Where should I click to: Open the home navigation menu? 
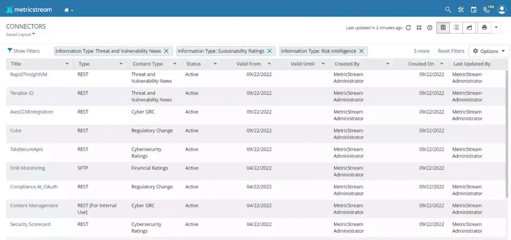68,10
